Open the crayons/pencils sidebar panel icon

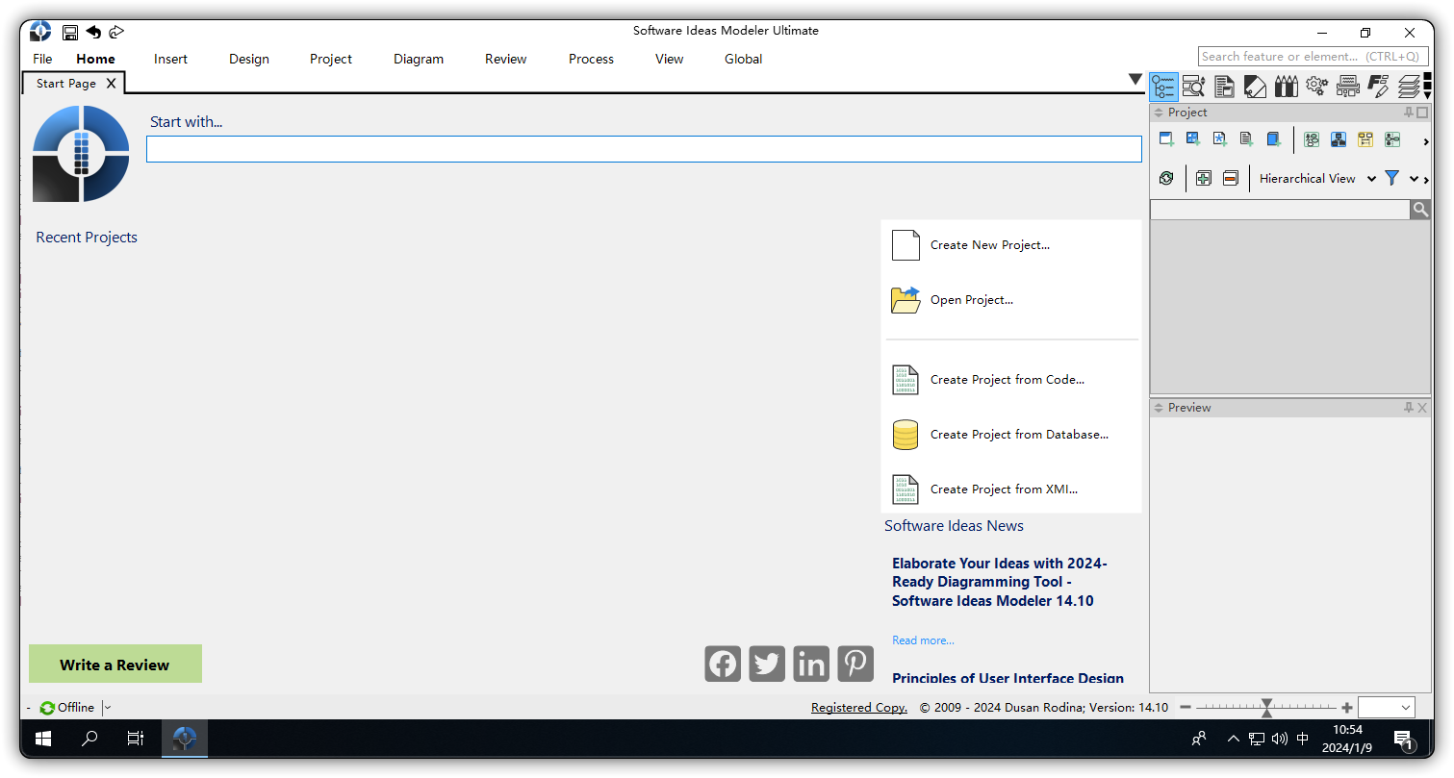[1287, 87]
